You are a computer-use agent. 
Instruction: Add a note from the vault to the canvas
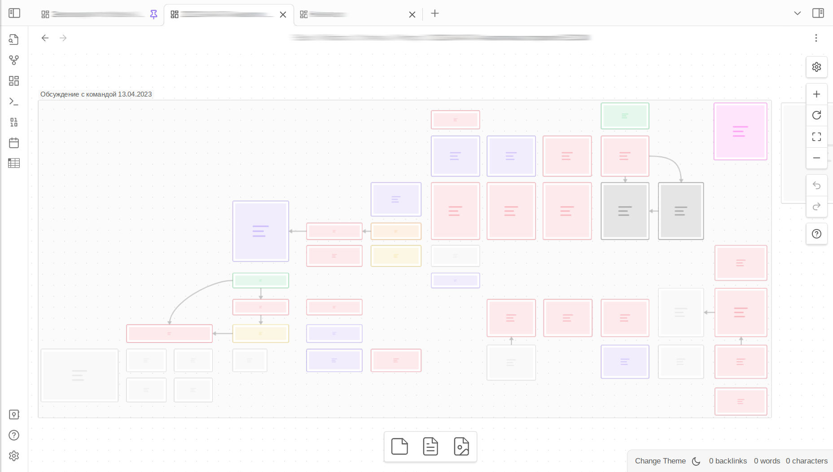(x=430, y=446)
